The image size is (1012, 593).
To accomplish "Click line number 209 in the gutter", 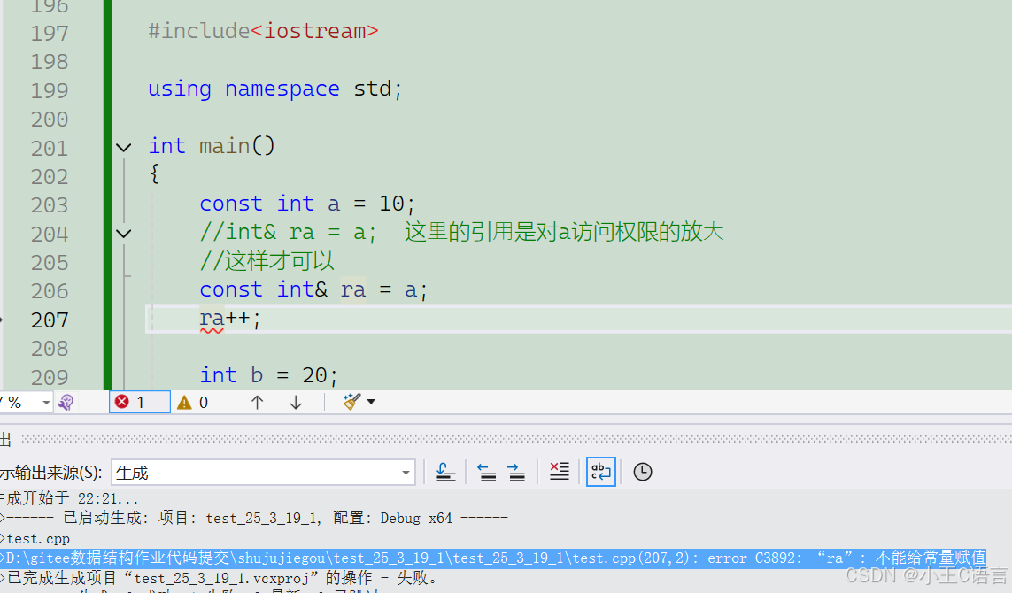I will pyautogui.click(x=50, y=377).
